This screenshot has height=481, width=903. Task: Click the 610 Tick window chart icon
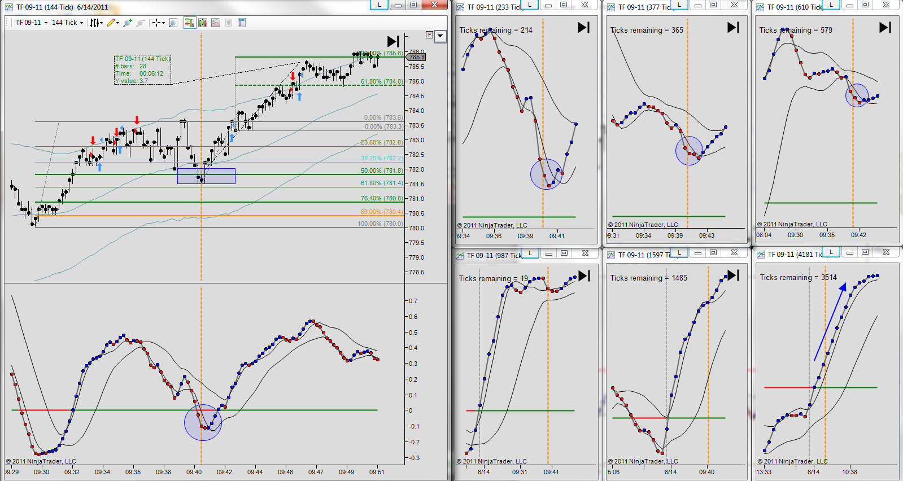[760, 7]
